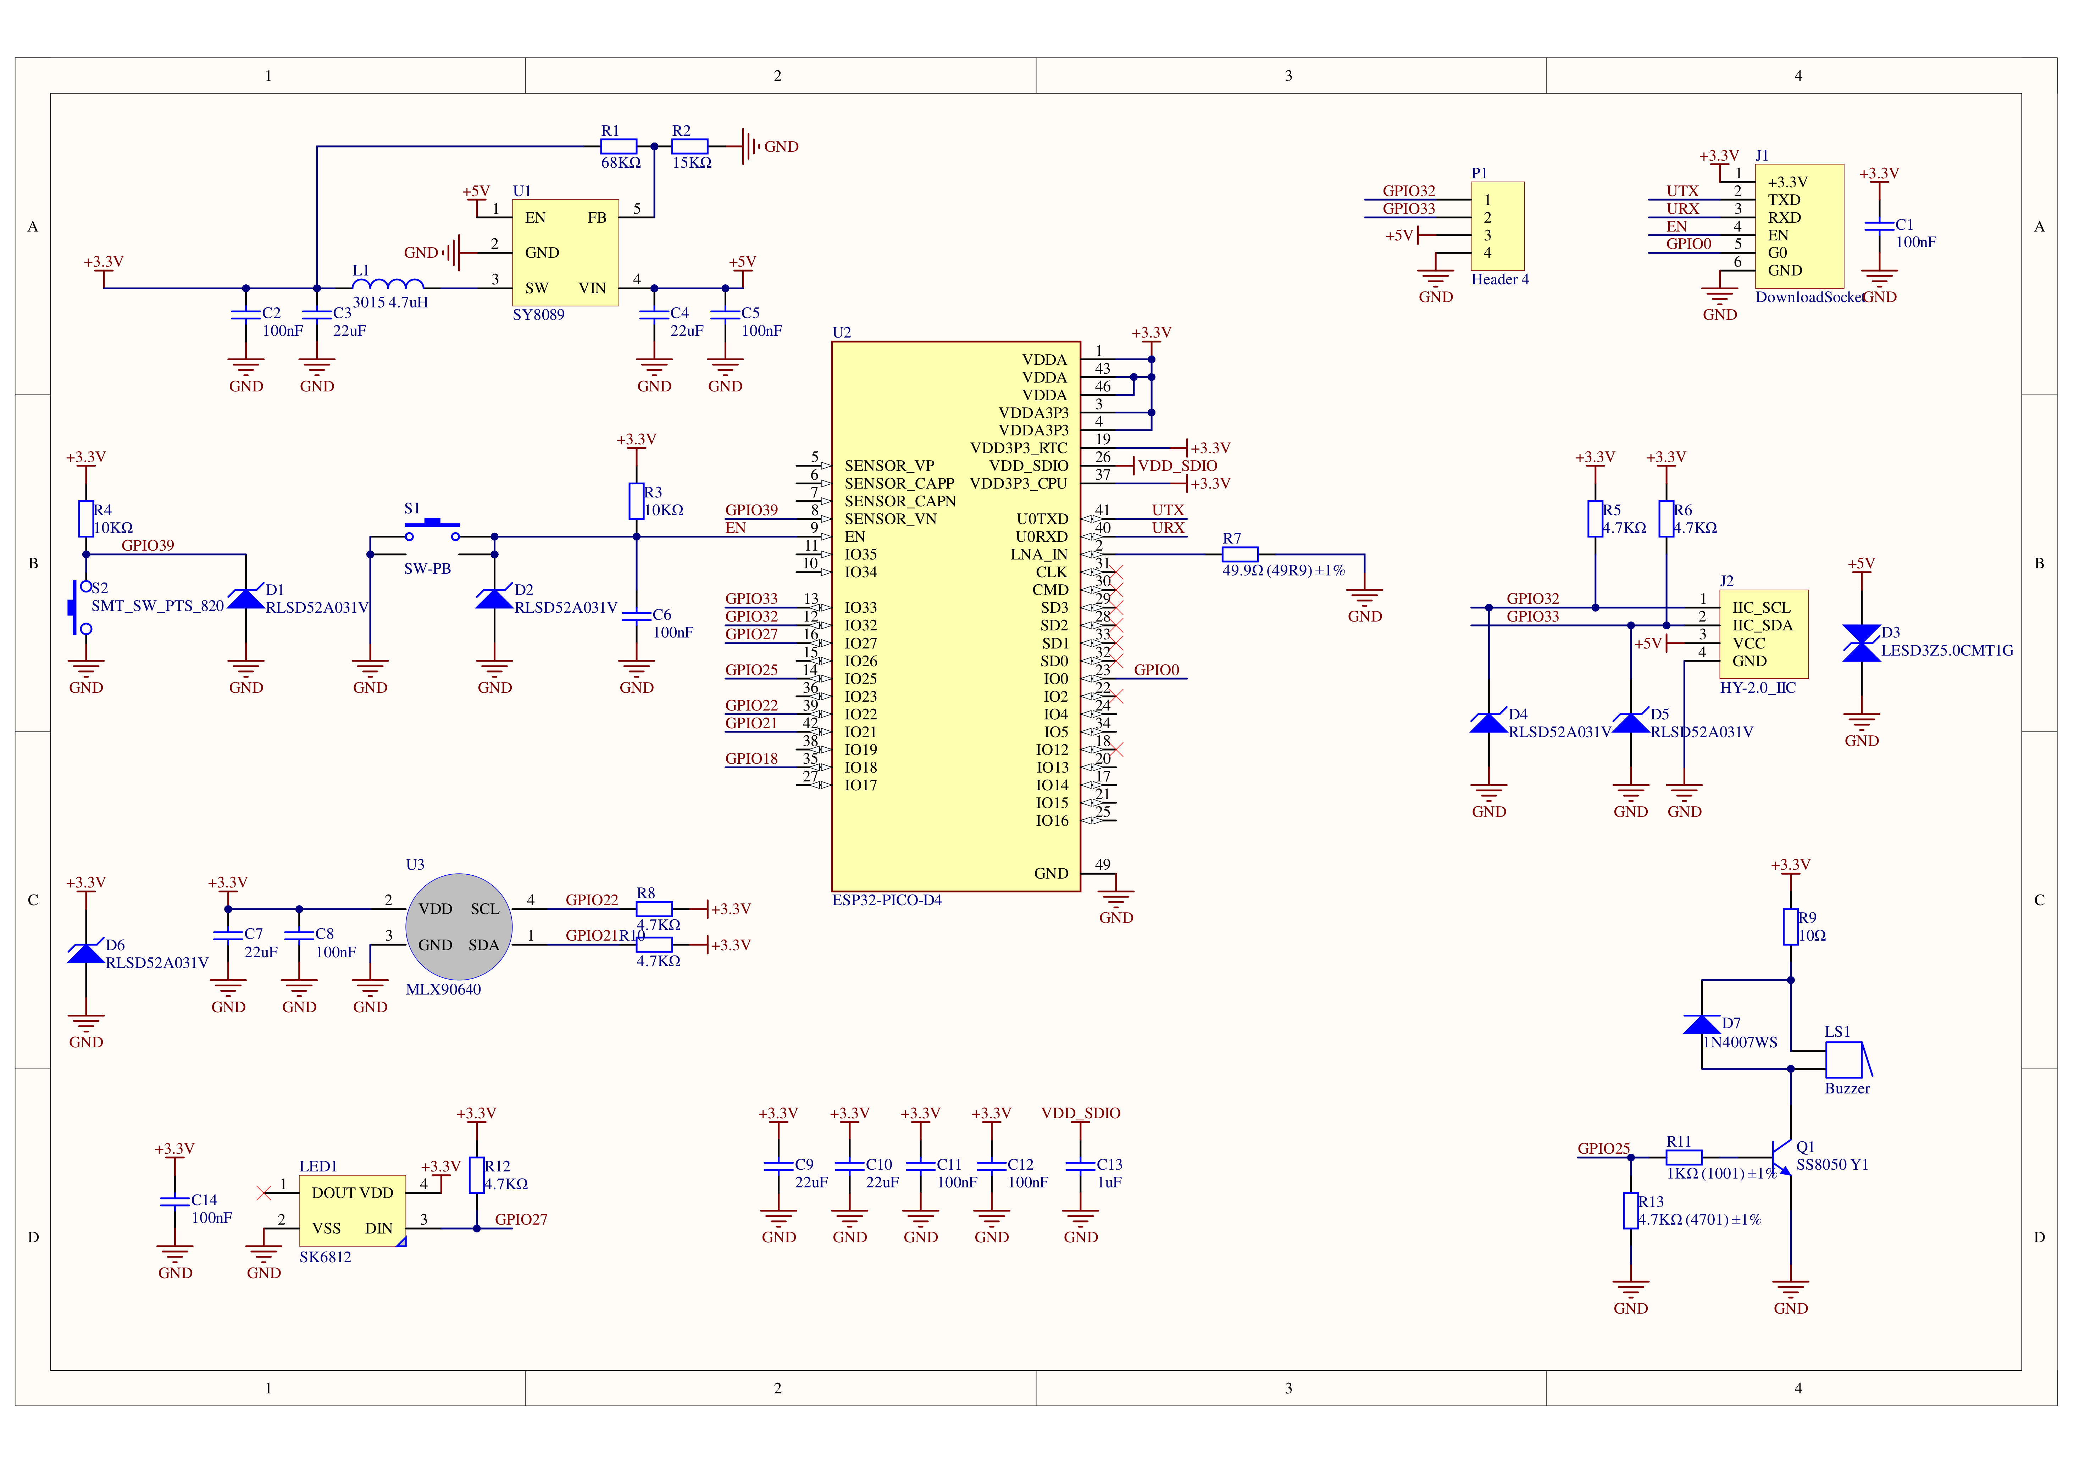The image size is (2074, 1465).
Task: Click the 'ESP32-PICO-D4' part label
Action: pos(887,901)
